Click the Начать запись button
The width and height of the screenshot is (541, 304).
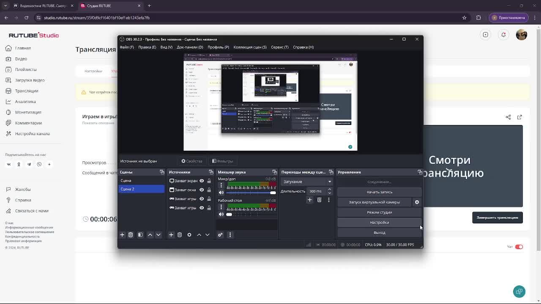(x=379, y=192)
